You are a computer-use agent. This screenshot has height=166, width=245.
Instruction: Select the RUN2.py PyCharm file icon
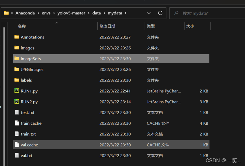(17, 102)
